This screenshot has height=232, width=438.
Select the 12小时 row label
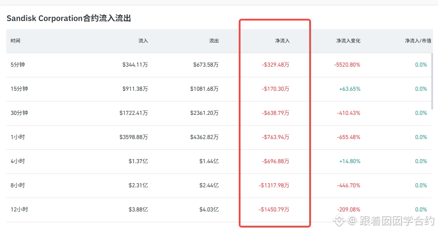(x=19, y=210)
